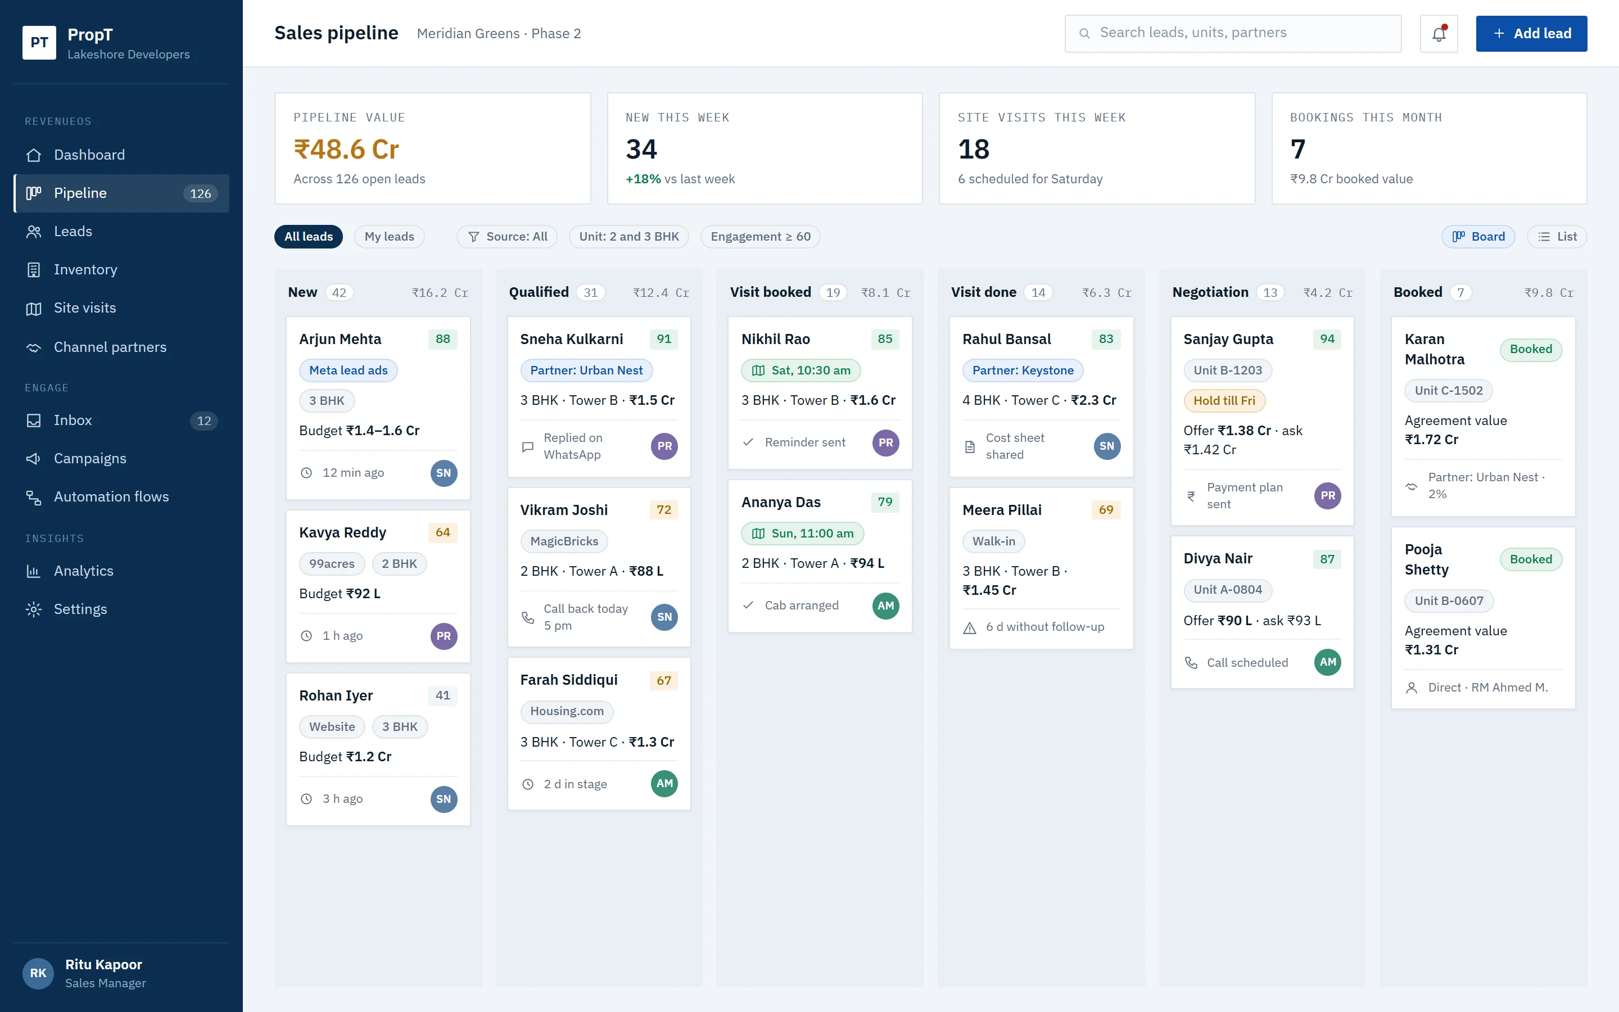Viewport: 1619px width, 1012px height.
Task: Click the Inbox tray icon
Action: [34, 421]
